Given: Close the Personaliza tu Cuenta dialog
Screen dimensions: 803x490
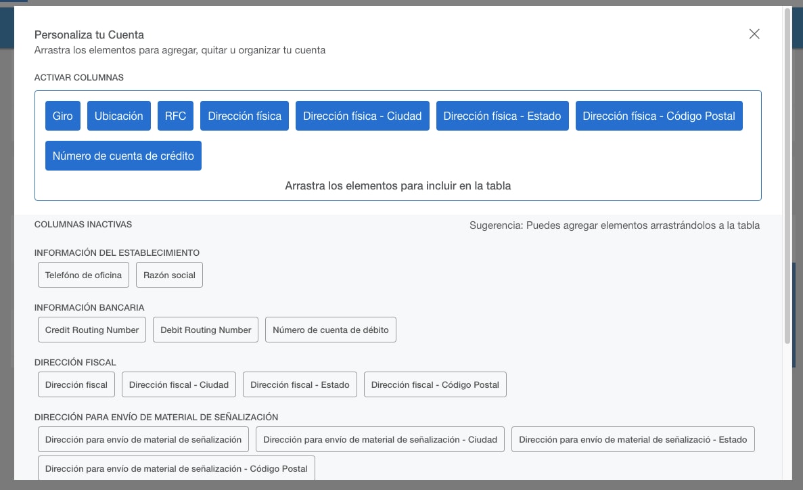Looking at the screenshot, I should pyautogui.click(x=754, y=33).
